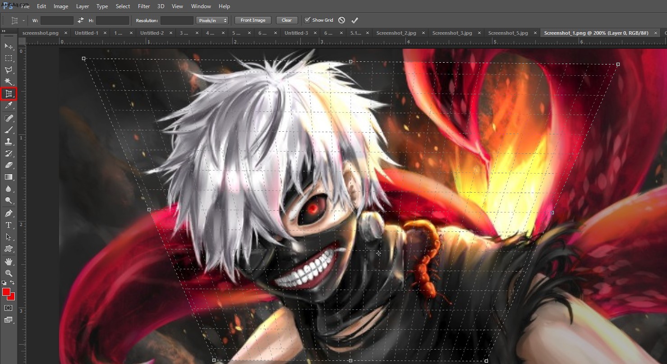Swap width and height values
This screenshot has height=364, width=667.
(x=81, y=20)
